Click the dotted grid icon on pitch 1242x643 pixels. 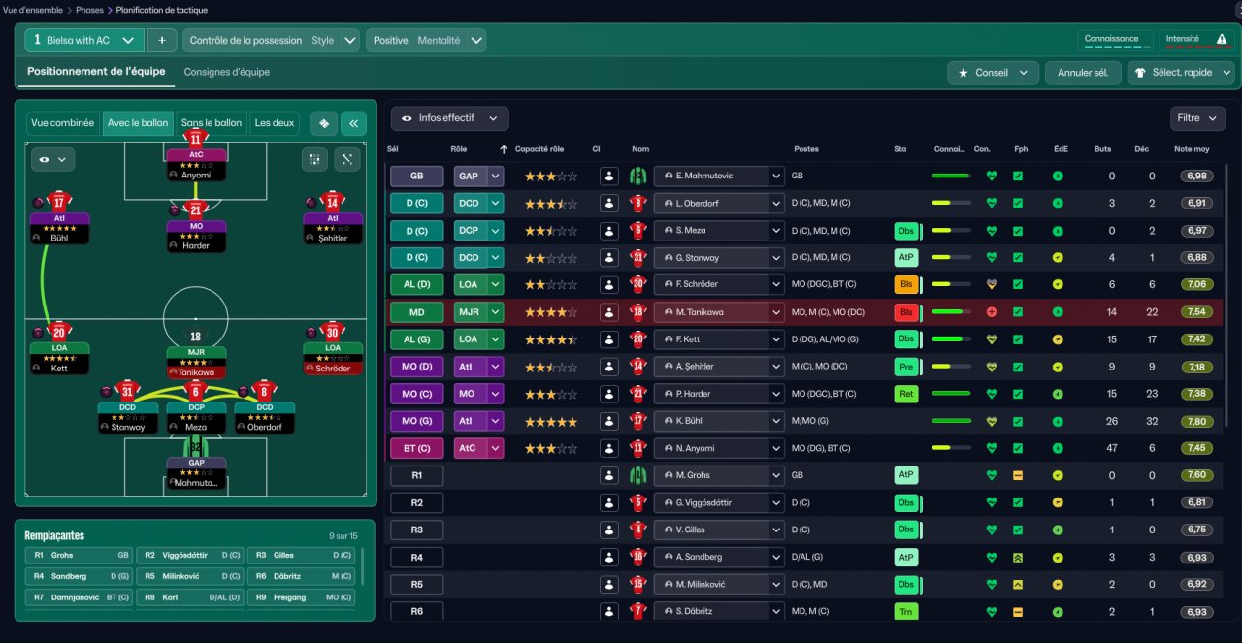(314, 159)
